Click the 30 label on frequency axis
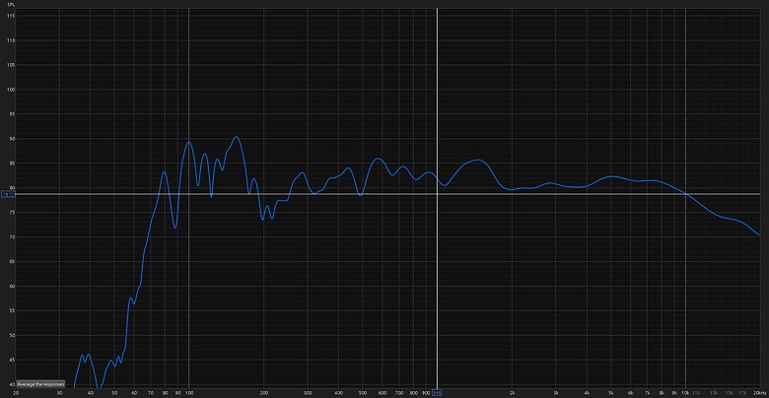 [59, 393]
